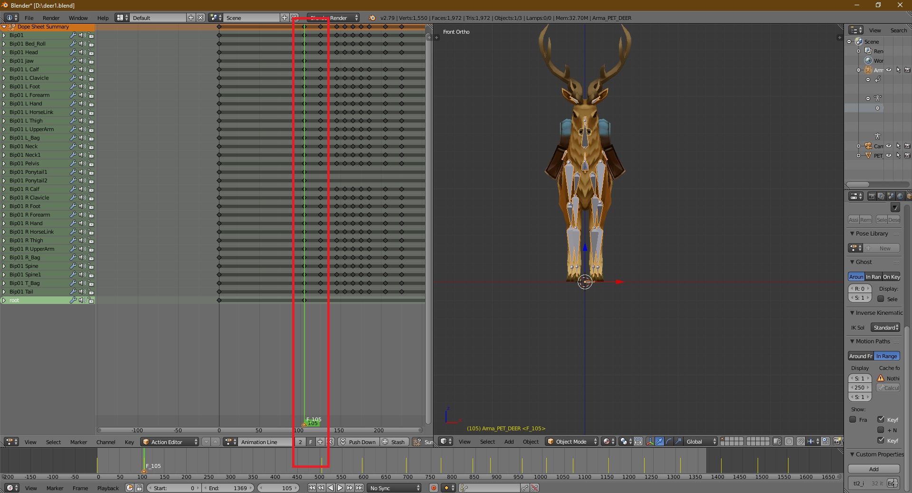Toggle visibility eye of the Armature object
This screenshot has width=912, height=493.
point(889,70)
